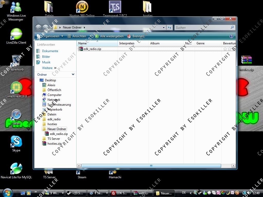
Task: Open the Musik favorite link
Action: tap(46, 62)
